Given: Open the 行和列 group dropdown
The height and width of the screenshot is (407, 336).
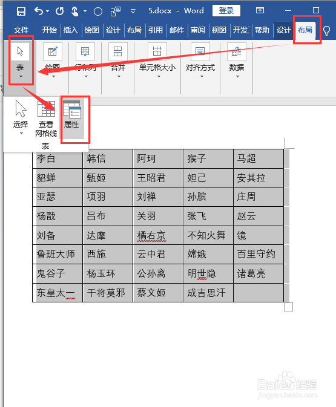Looking at the screenshot, I should pos(85,60).
